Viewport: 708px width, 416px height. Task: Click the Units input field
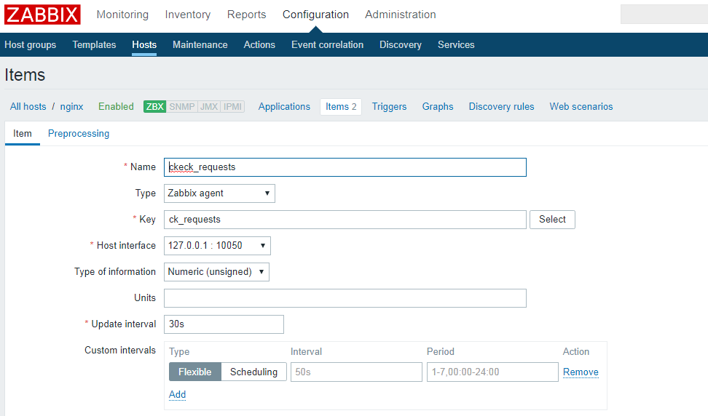(x=345, y=298)
